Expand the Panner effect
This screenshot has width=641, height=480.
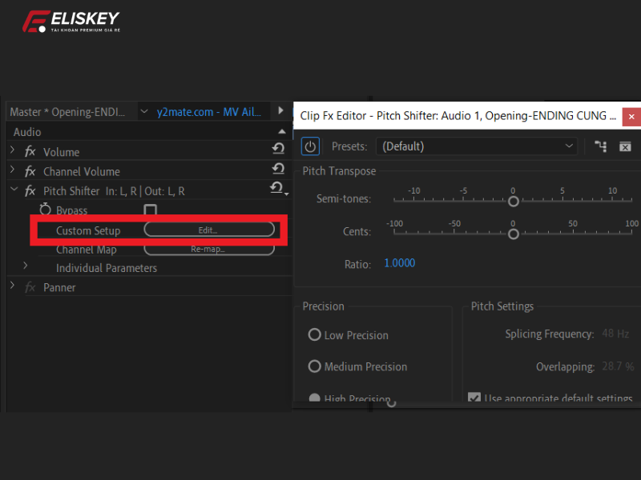pos(12,287)
